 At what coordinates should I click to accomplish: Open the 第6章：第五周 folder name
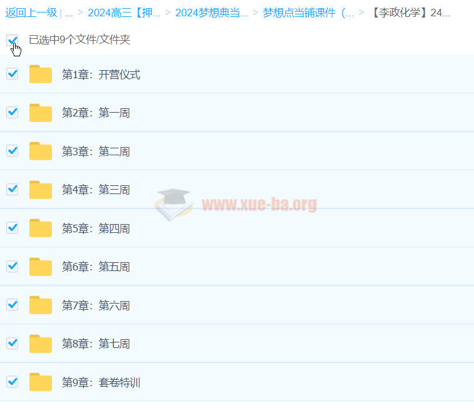(x=96, y=267)
